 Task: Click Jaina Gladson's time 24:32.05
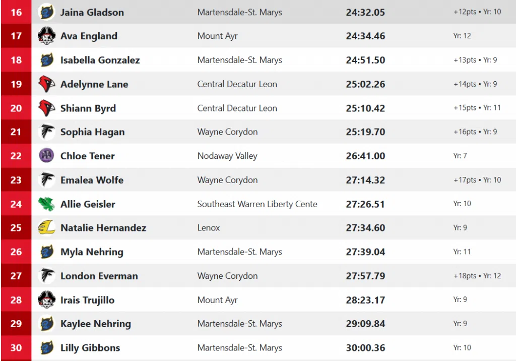click(365, 12)
